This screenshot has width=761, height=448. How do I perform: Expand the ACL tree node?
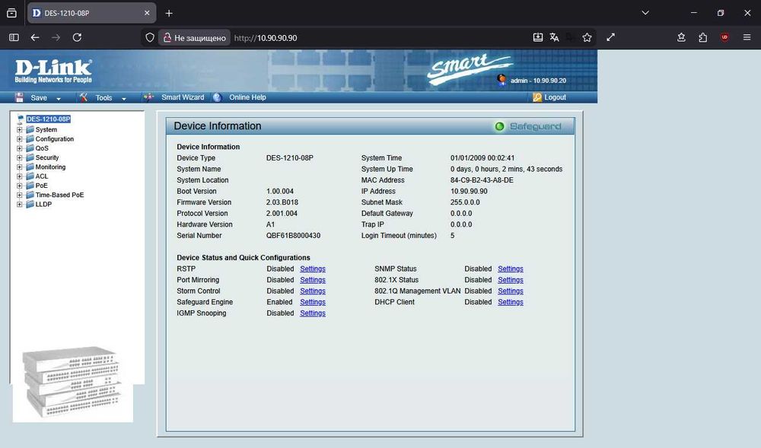tap(20, 176)
